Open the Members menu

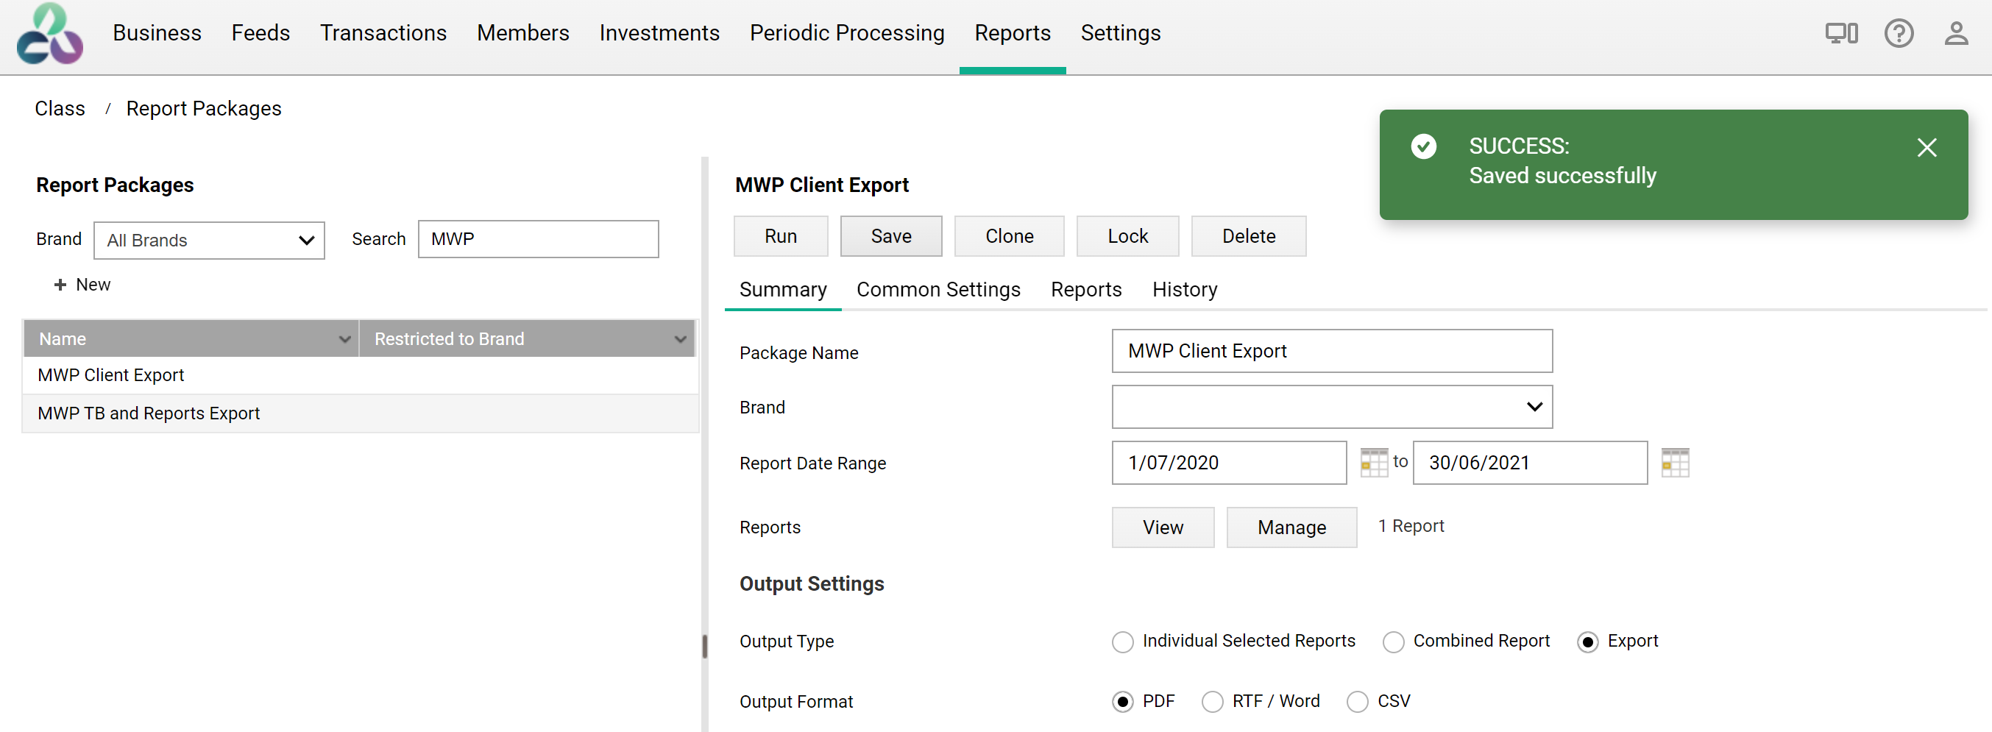522,32
